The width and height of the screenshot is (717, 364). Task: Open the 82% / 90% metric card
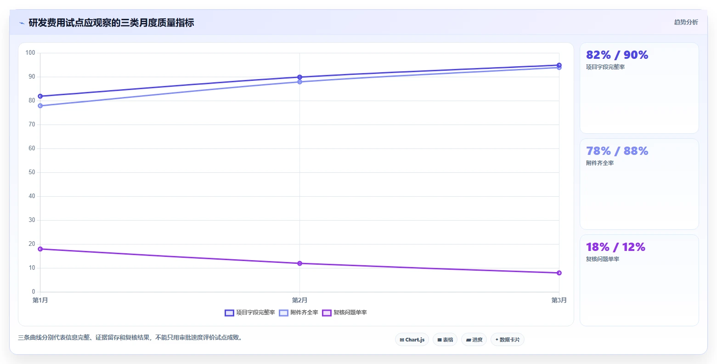pos(639,88)
